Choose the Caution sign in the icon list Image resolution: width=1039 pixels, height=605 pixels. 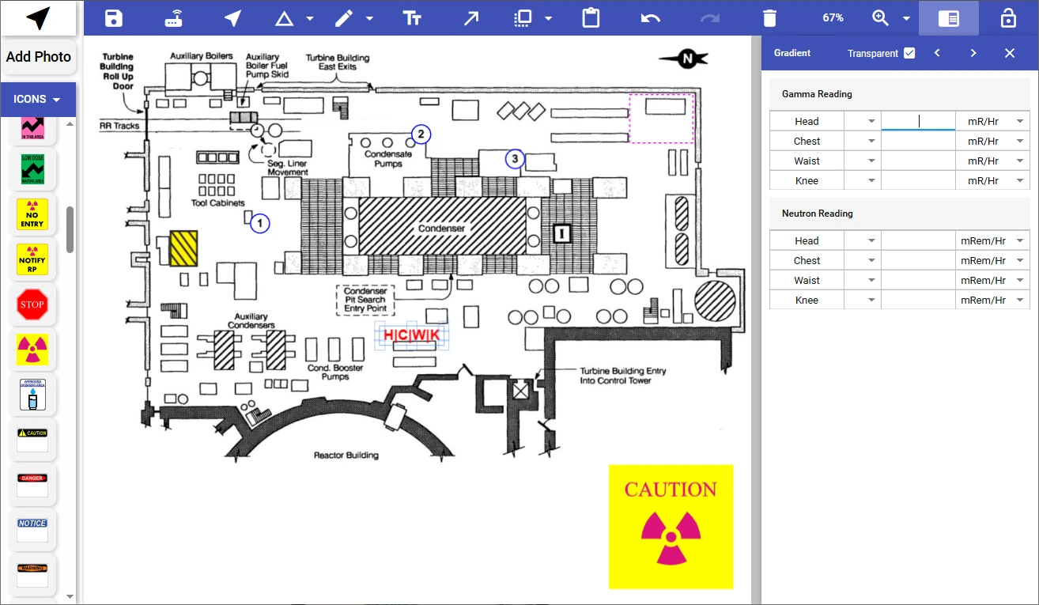pyautogui.click(x=32, y=441)
